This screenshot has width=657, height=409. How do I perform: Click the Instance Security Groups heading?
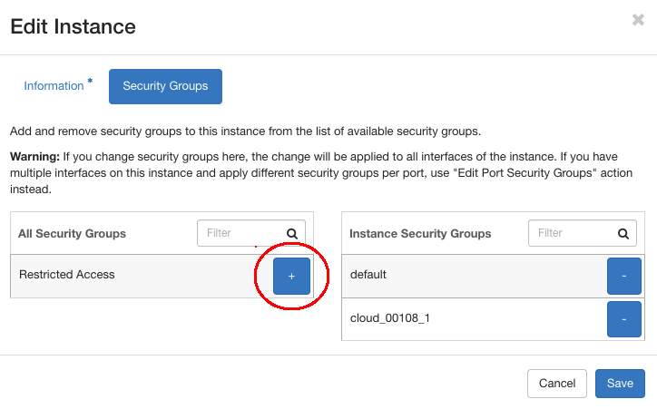pyautogui.click(x=420, y=234)
